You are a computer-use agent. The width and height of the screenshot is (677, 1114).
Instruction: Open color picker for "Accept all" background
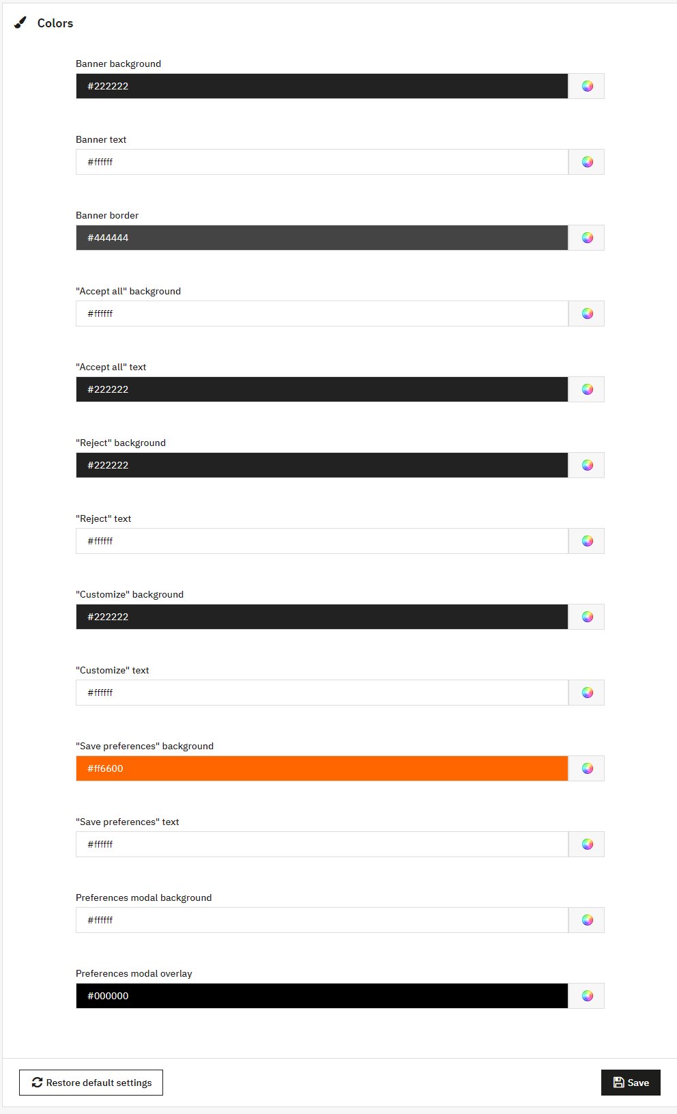(x=587, y=314)
